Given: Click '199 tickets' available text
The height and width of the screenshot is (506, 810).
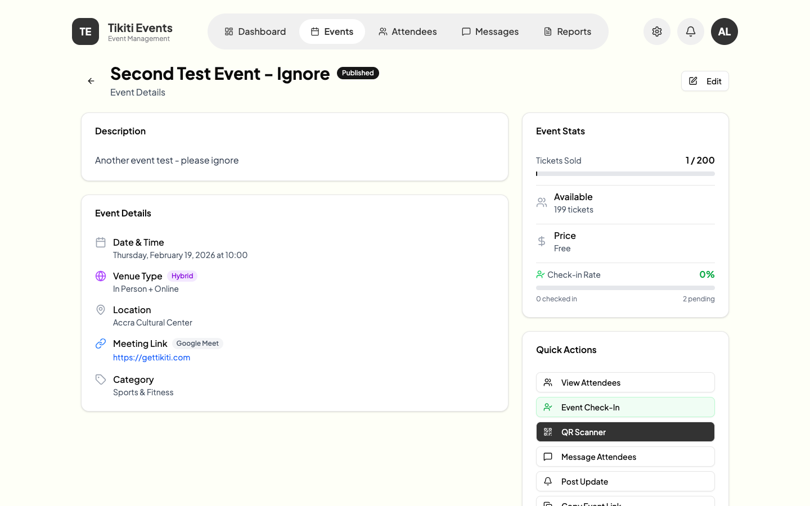Looking at the screenshot, I should click(574, 210).
